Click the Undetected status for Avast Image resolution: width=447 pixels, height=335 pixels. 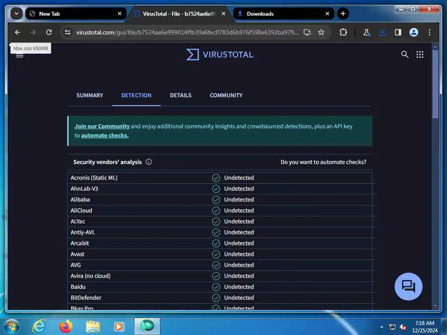[239, 254]
